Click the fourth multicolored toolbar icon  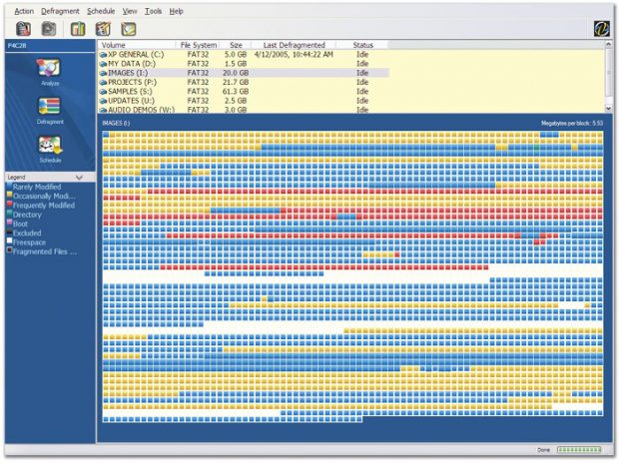[103, 29]
